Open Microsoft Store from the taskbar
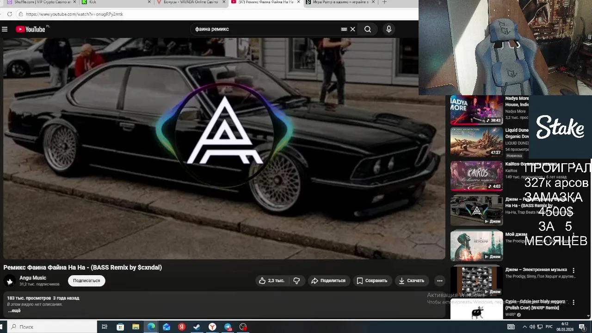The width and height of the screenshot is (592, 333). pos(120,327)
